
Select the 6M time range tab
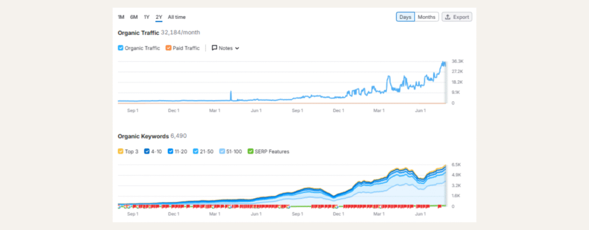(133, 17)
